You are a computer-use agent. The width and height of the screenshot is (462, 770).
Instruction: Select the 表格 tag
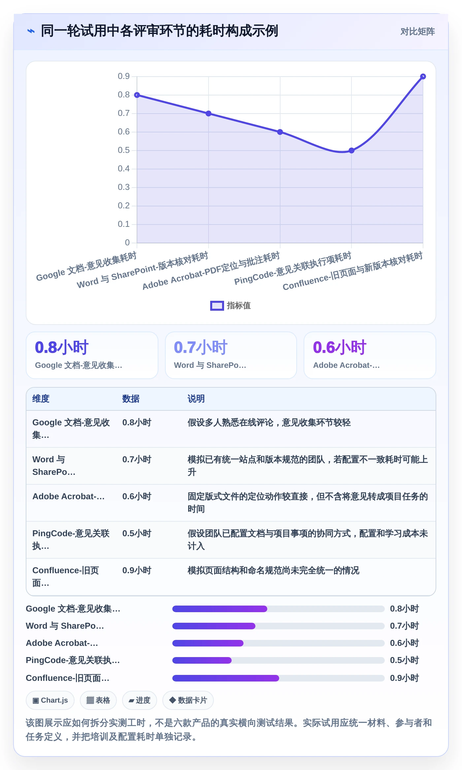(98, 700)
